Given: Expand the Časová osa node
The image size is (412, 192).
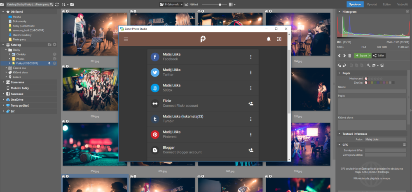Looking at the screenshot, I should coord(6,68).
